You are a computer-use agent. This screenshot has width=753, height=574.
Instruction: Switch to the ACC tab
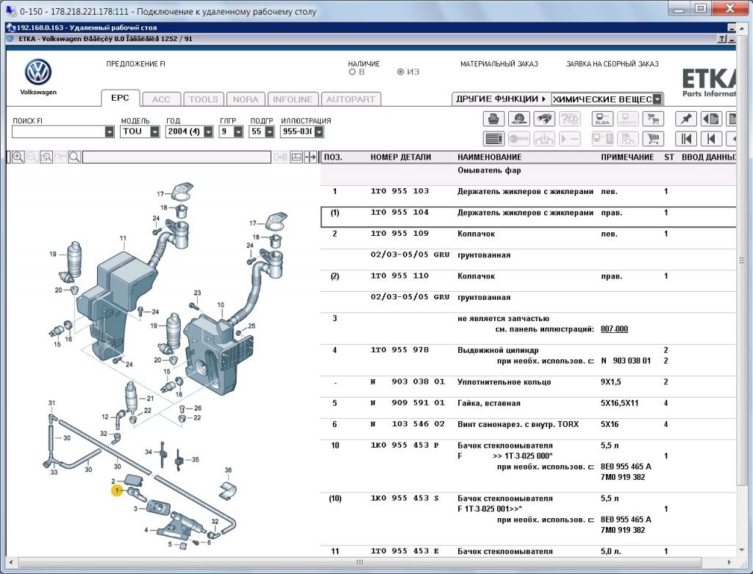click(x=161, y=99)
